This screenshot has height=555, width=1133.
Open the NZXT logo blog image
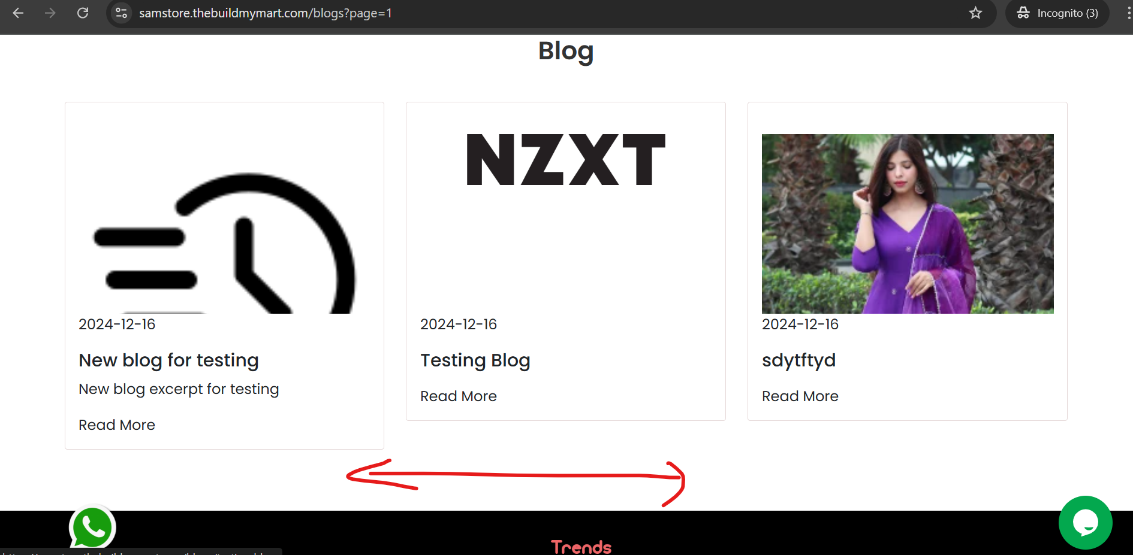pos(566,159)
